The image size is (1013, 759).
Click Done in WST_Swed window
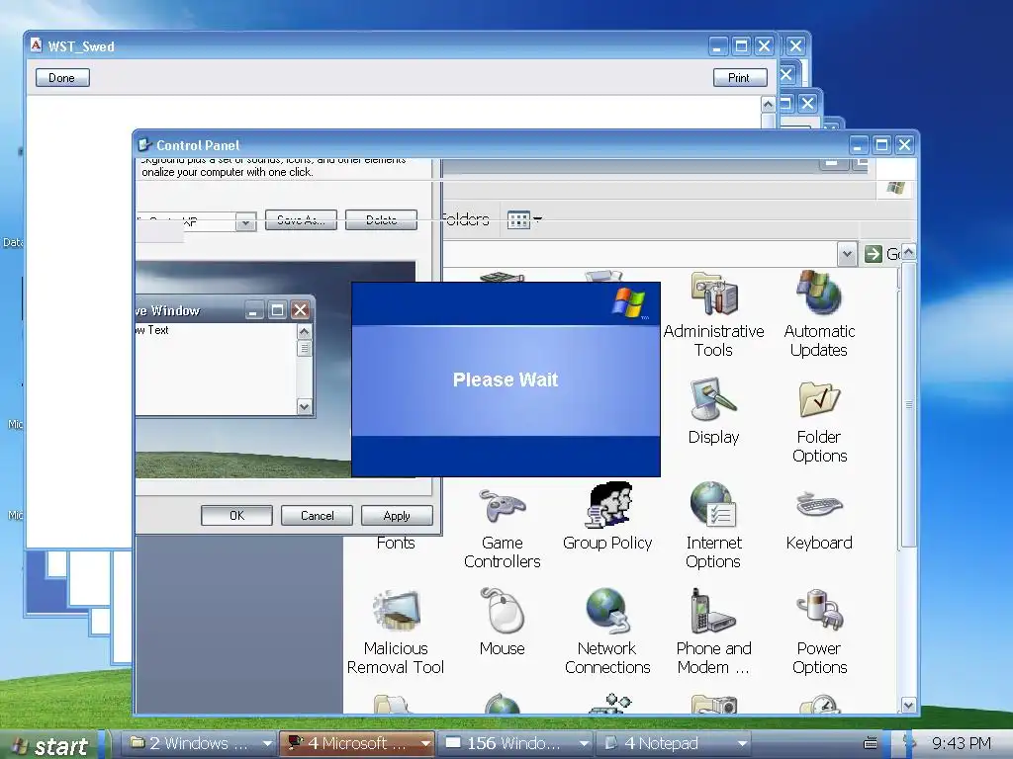coord(62,77)
